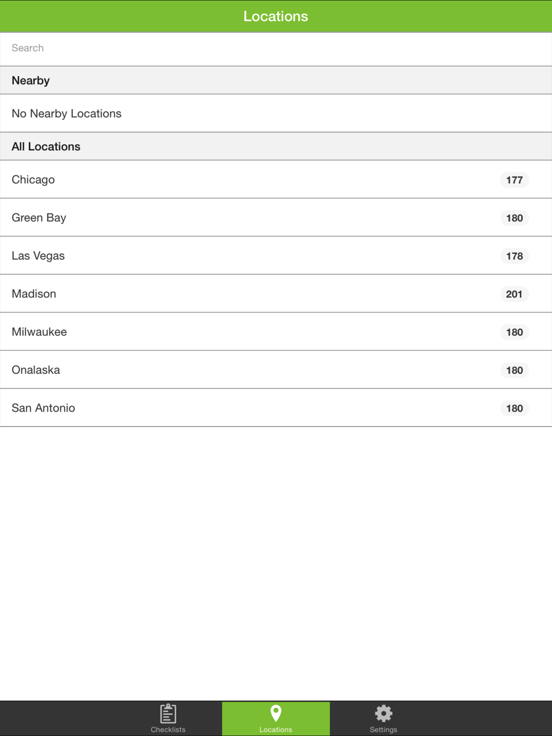Open the Settings gear icon
The image size is (552, 736).
click(384, 713)
